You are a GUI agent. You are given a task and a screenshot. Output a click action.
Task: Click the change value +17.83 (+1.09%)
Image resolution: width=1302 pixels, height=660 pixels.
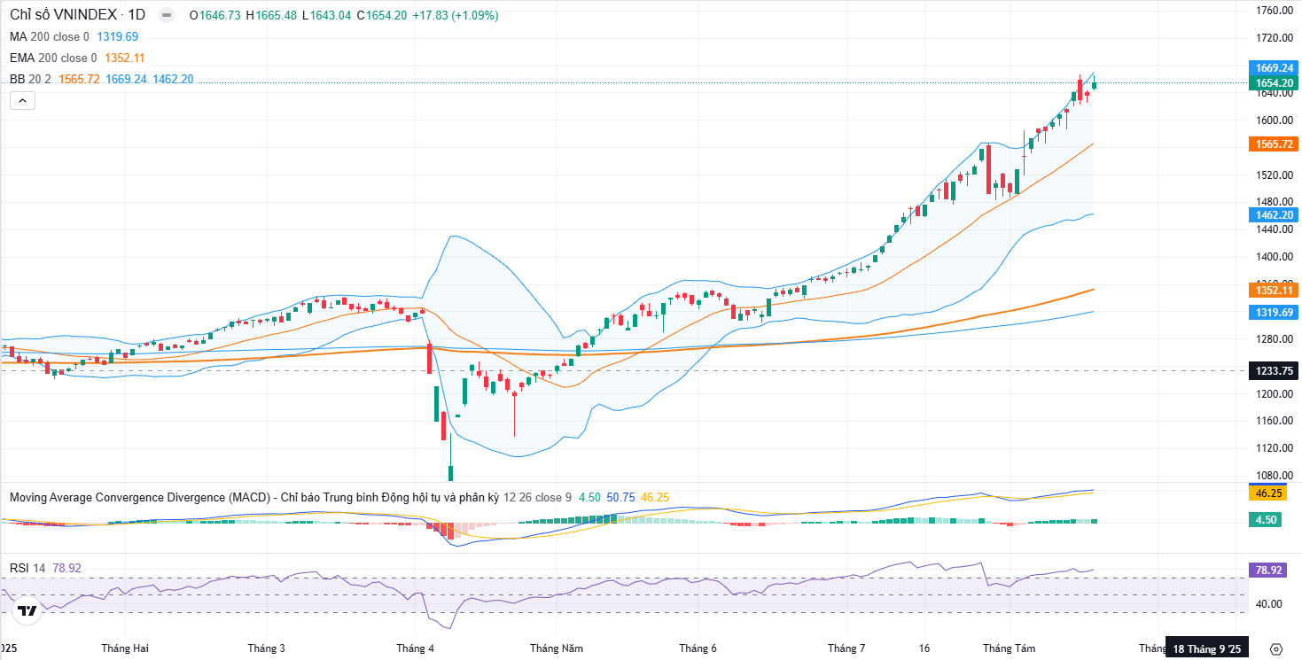click(x=456, y=15)
